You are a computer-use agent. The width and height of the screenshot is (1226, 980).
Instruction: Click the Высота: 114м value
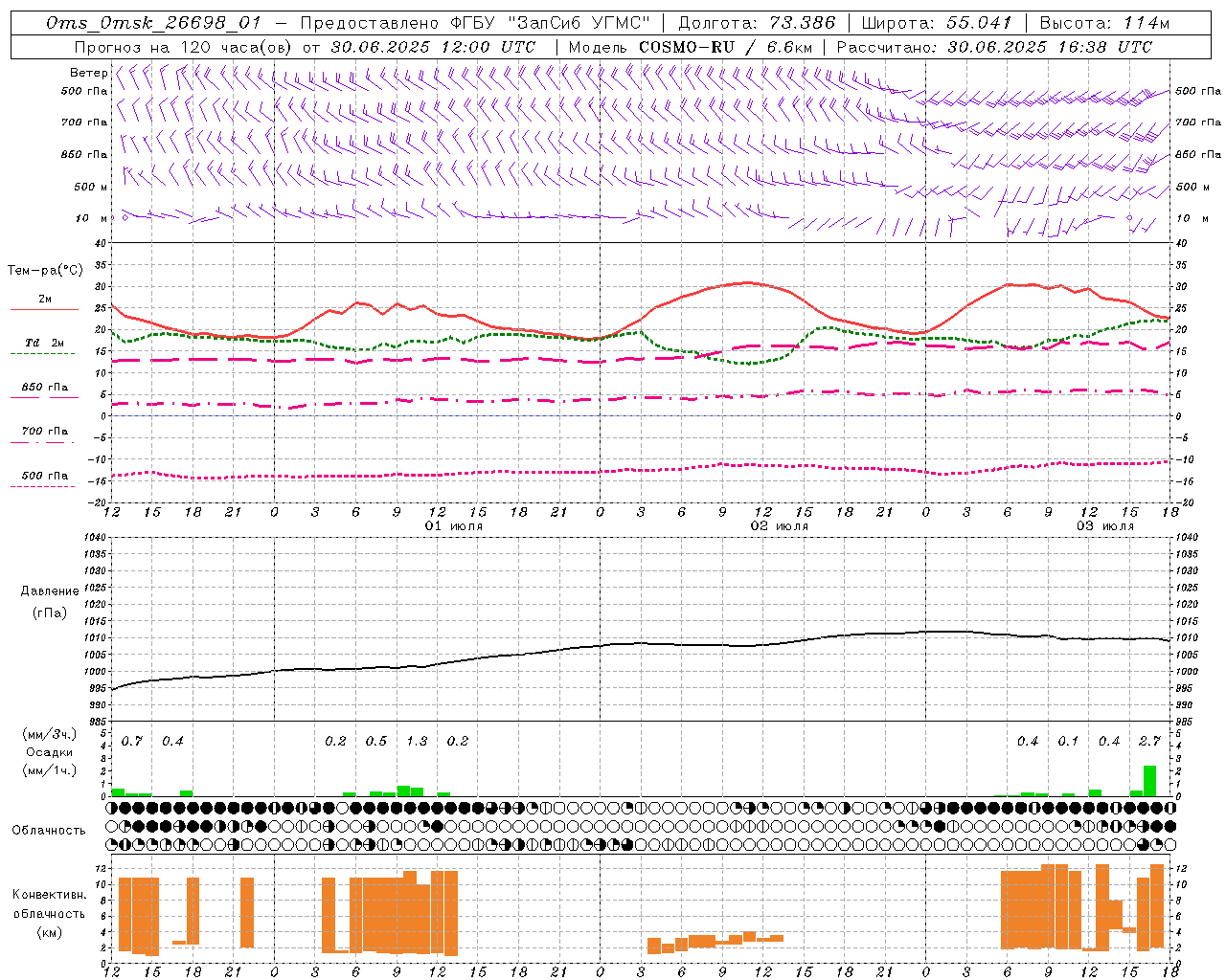coord(1104,23)
